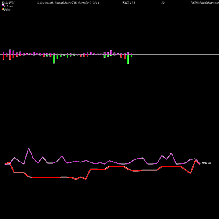Click the price value label at the line's end
The image size is (219, 219).
tap(206, 163)
